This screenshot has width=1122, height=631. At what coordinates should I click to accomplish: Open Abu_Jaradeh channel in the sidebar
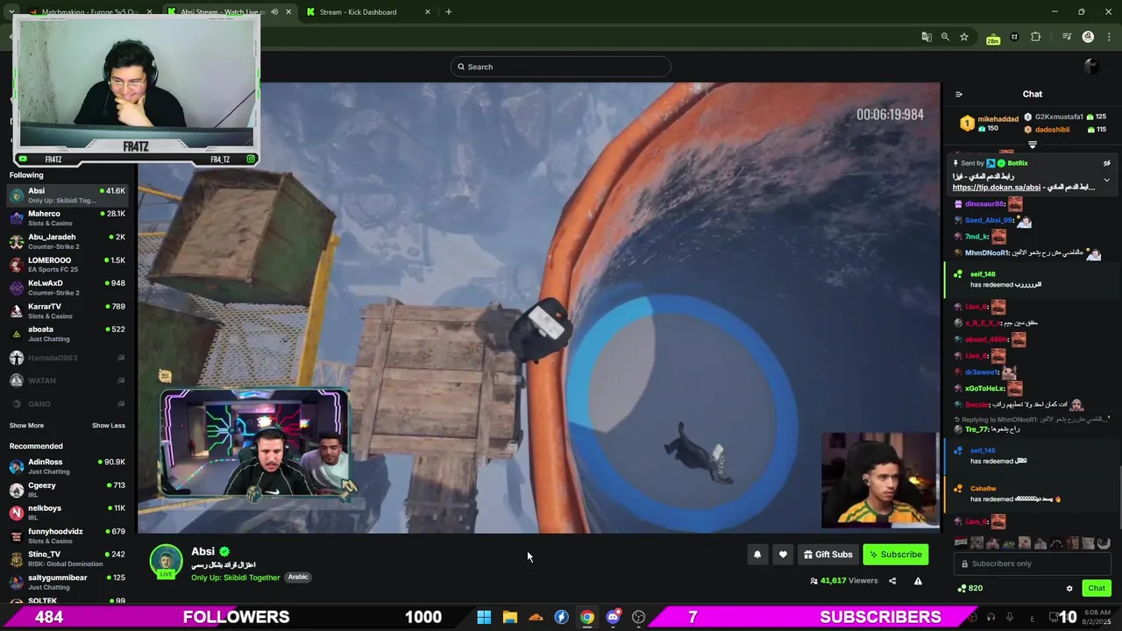[x=68, y=241]
